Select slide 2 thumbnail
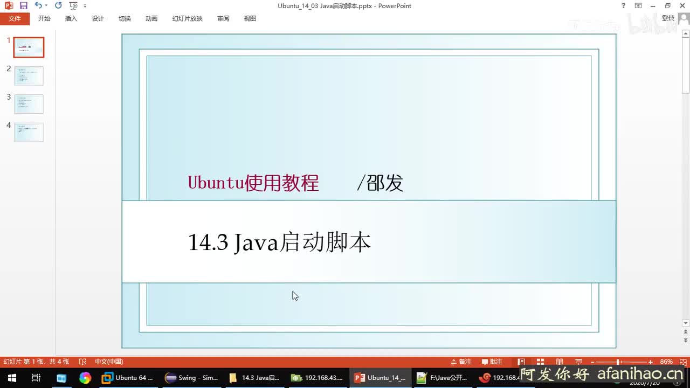Screen dimensions: 690x388 pyautogui.click(x=29, y=75)
